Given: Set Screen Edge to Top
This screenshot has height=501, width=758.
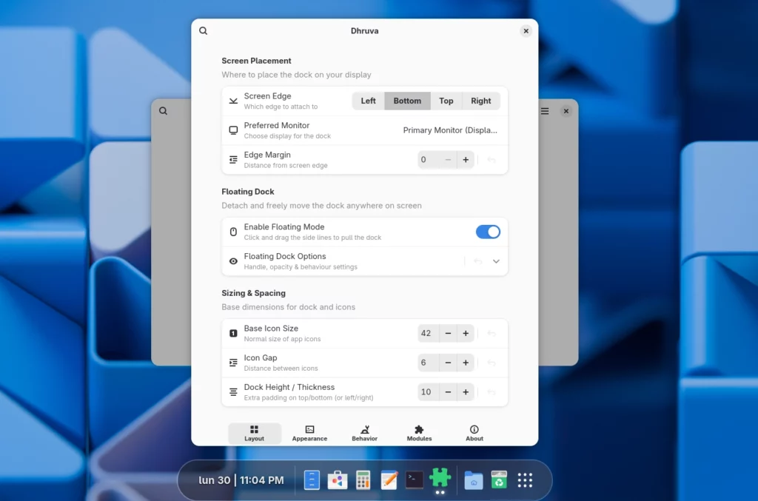Looking at the screenshot, I should point(446,101).
